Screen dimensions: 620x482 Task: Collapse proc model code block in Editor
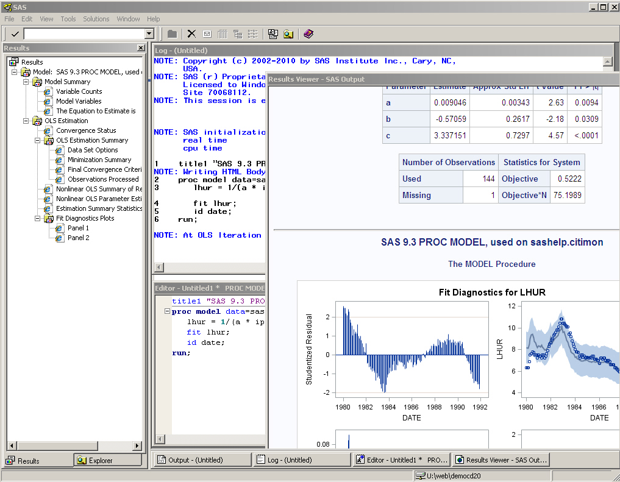coord(167,311)
